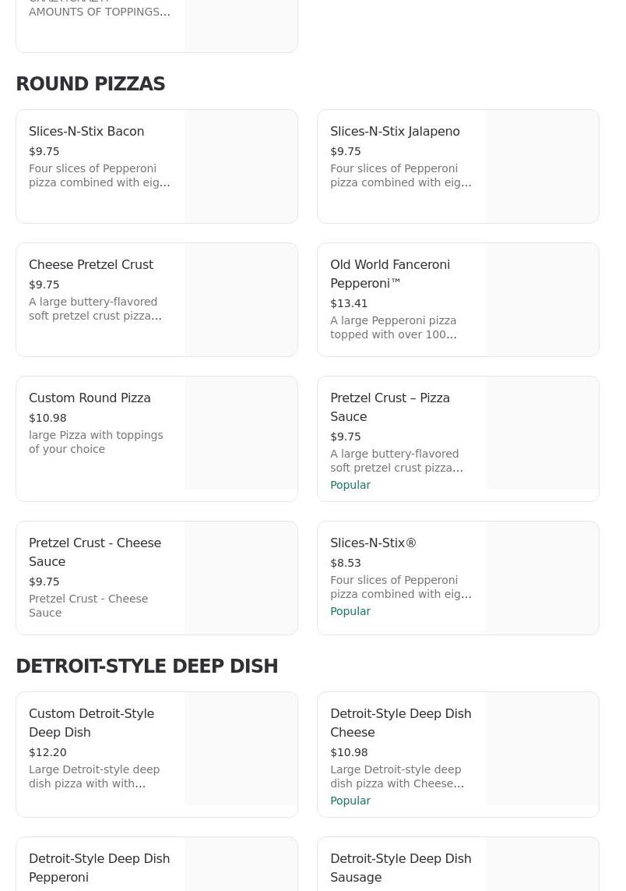
Task: Open the Cheese Pretzel Crust title
Action: tap(91, 264)
